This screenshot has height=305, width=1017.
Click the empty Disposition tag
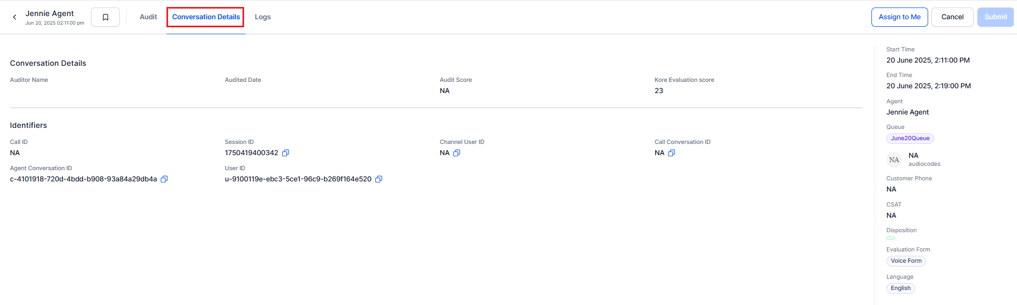pos(891,238)
